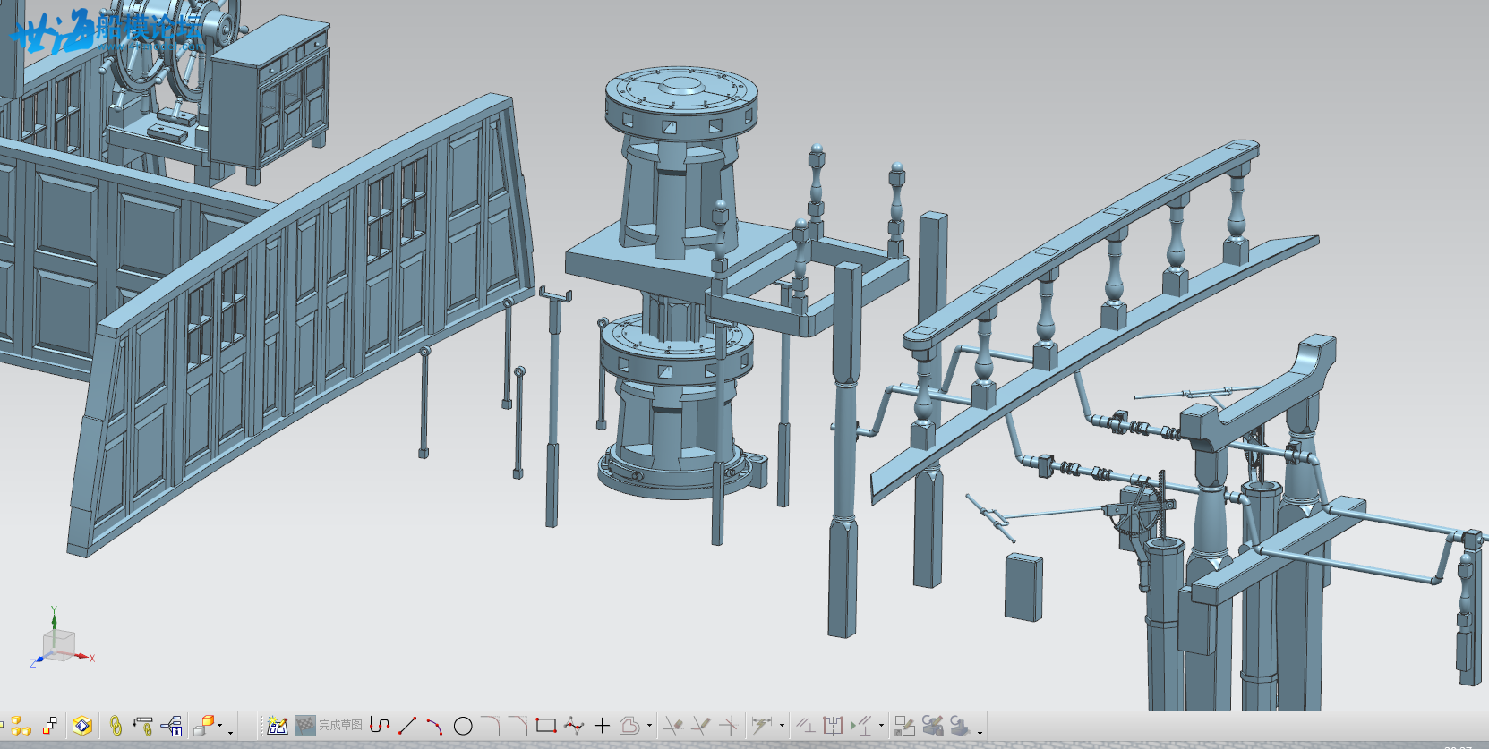Select the Point plus tool

coord(602,726)
